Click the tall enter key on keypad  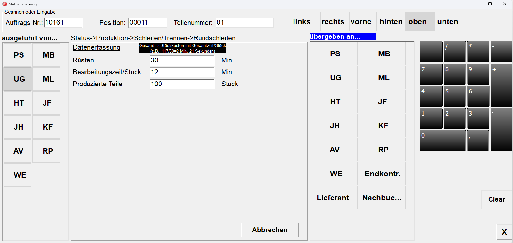(x=501, y=129)
